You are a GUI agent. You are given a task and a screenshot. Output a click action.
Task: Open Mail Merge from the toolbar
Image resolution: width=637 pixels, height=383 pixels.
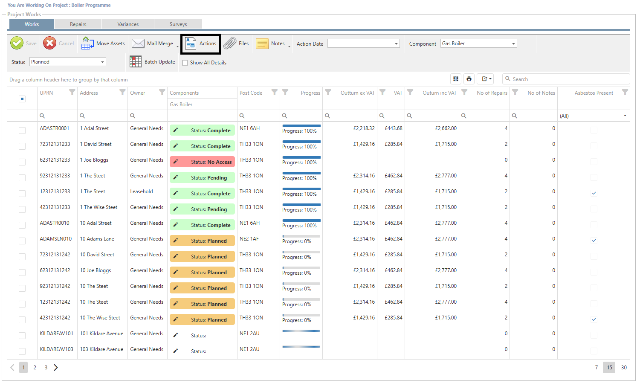click(x=138, y=43)
